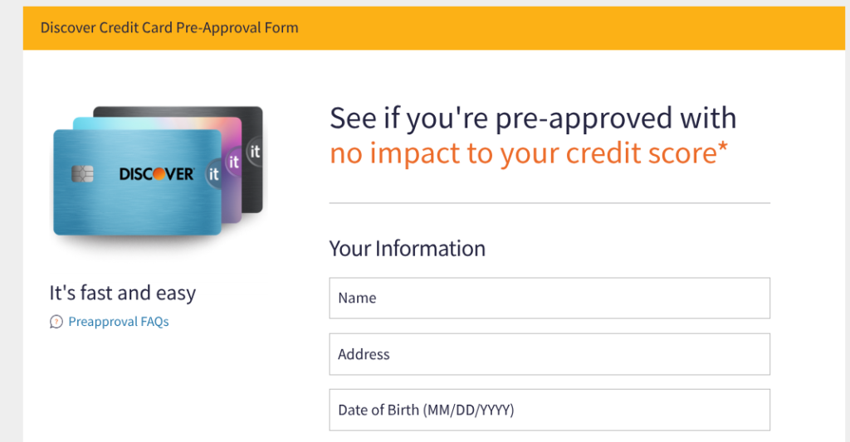Image resolution: width=850 pixels, height=442 pixels.
Task: Click the 'it' badge on black card
Action: tap(255, 152)
